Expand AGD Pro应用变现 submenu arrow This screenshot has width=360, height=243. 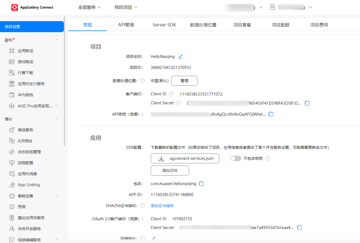[57, 105]
